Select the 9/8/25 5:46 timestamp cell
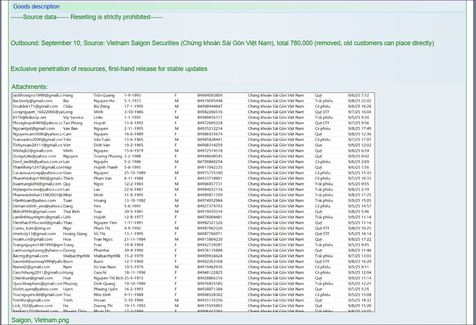476x325 pixels. pyautogui.click(x=358, y=212)
